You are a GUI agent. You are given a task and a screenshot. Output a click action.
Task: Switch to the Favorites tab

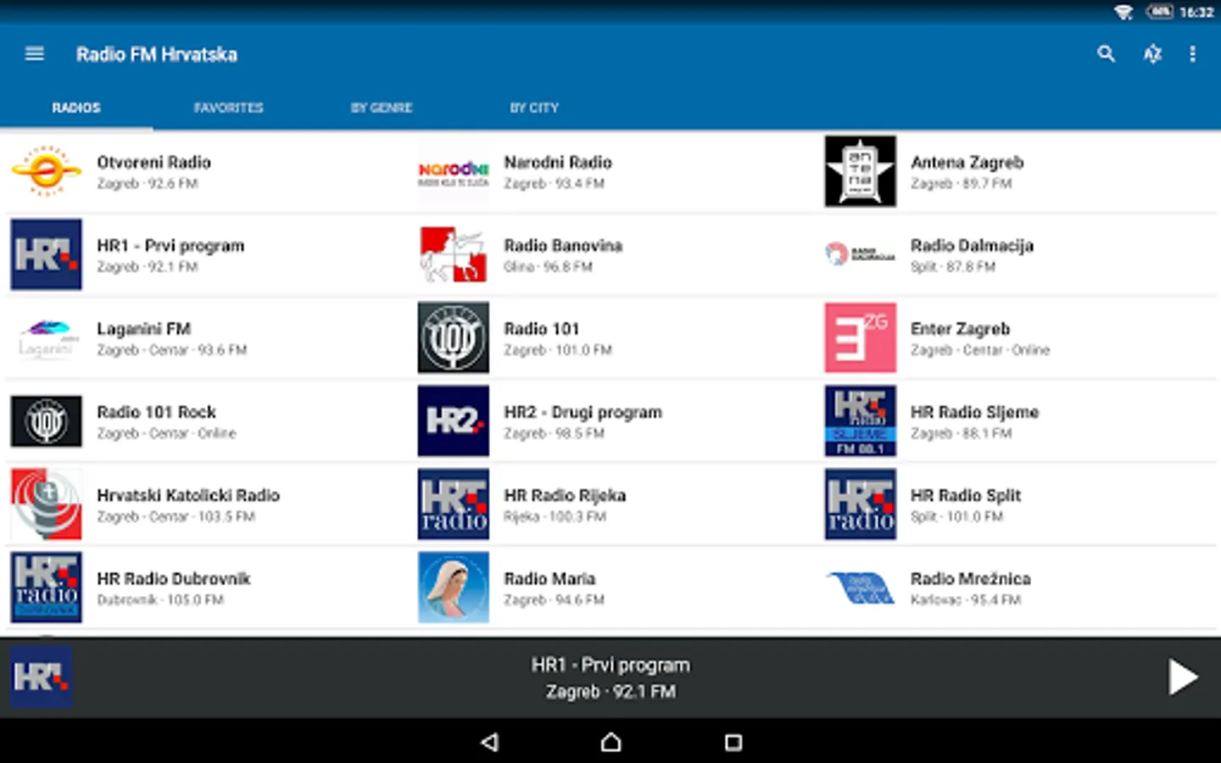[229, 108]
